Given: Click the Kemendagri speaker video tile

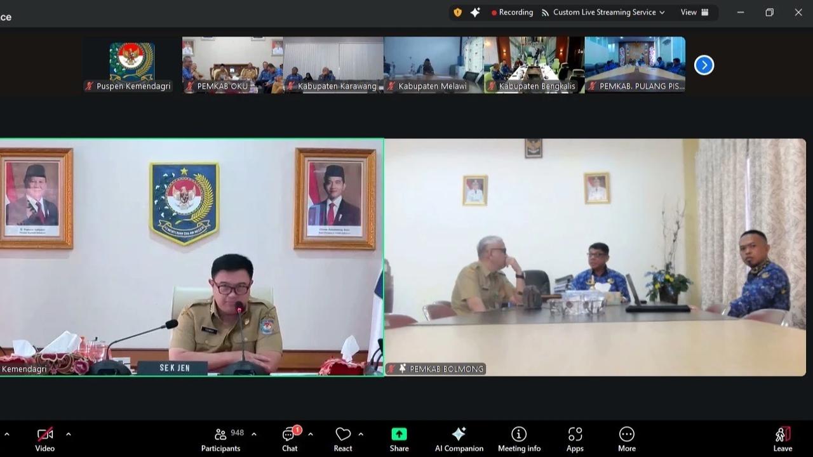Looking at the screenshot, I should (x=191, y=258).
